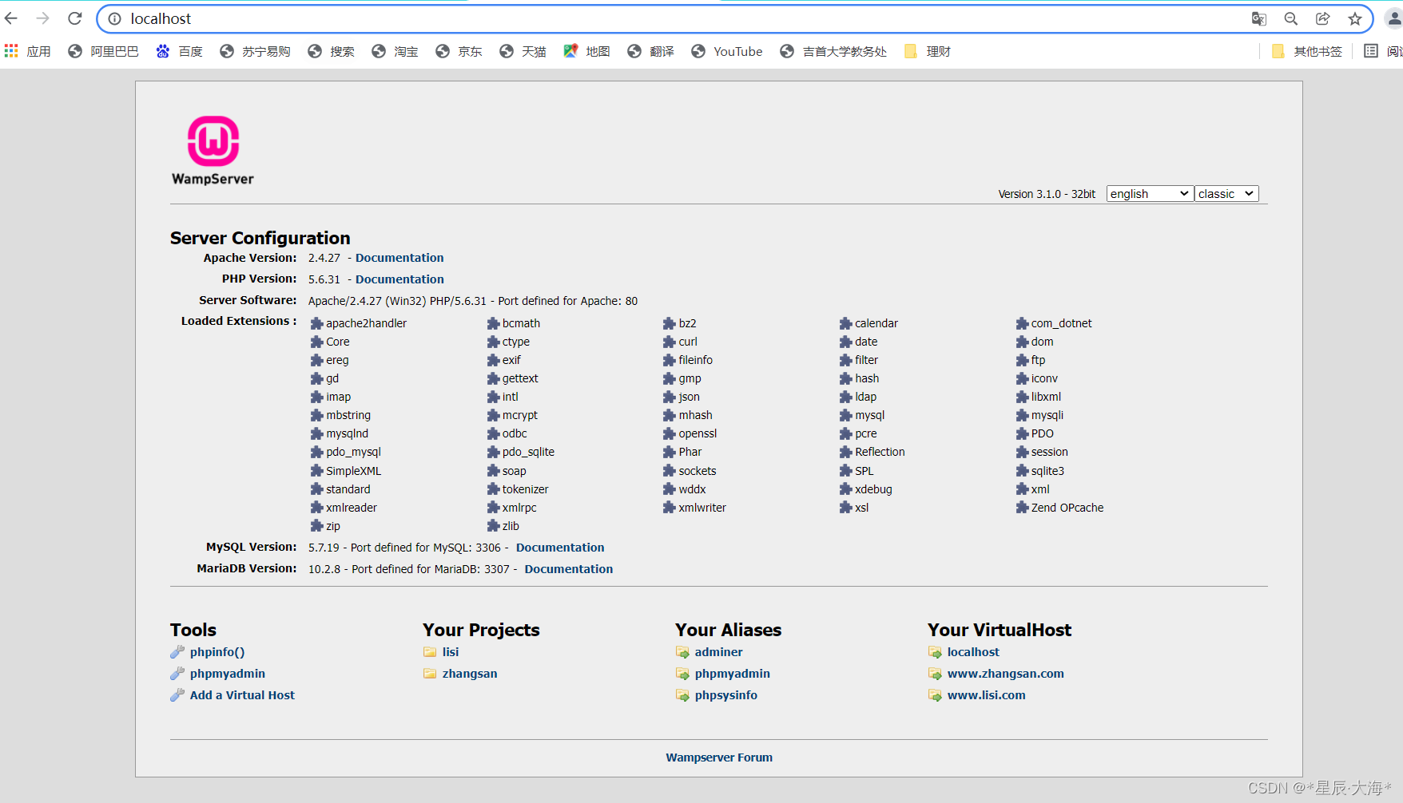
Task: Open the phpsysinfo alias
Action: point(726,695)
